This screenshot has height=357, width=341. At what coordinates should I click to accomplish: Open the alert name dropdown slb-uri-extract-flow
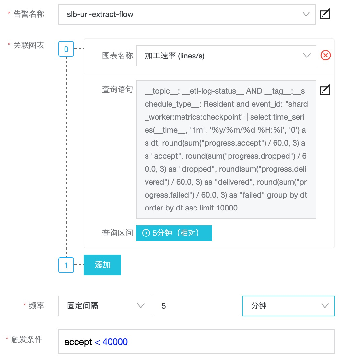click(187, 14)
